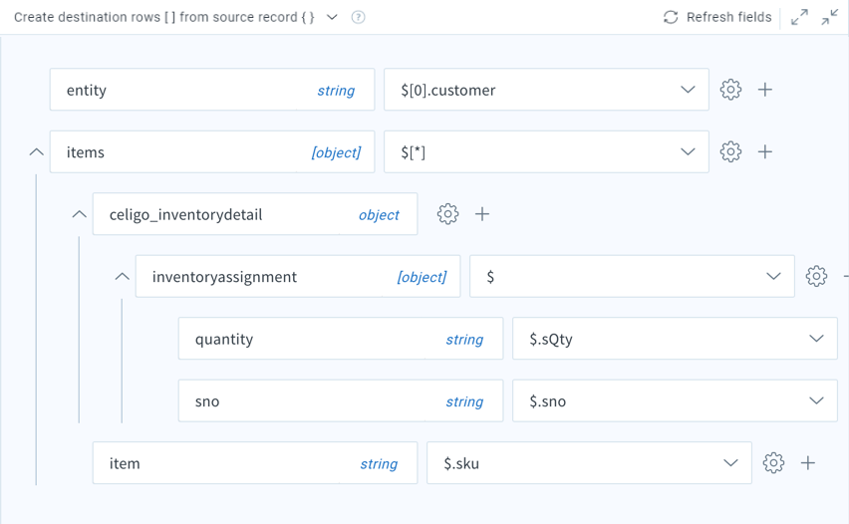The width and height of the screenshot is (849, 524).
Task: Click the $.sno source text
Action: tap(547, 401)
